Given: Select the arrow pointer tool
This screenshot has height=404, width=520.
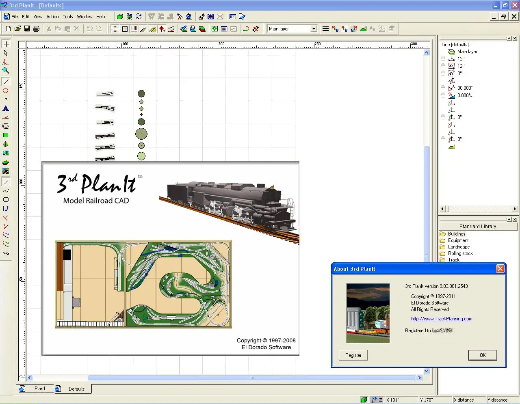Looking at the screenshot, I should (6, 53).
